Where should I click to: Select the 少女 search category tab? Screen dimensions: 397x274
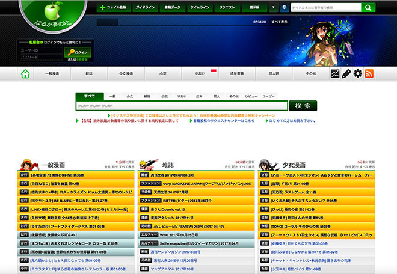pyautogui.click(x=130, y=96)
